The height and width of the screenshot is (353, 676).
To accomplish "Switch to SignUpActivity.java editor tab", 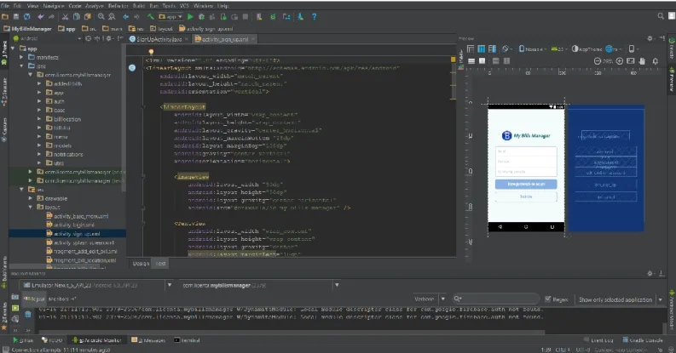I will [159, 39].
